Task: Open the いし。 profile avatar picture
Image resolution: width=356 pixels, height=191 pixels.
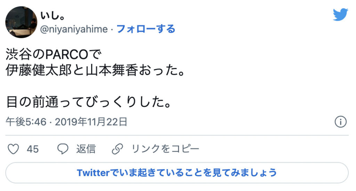Action: 21,22
